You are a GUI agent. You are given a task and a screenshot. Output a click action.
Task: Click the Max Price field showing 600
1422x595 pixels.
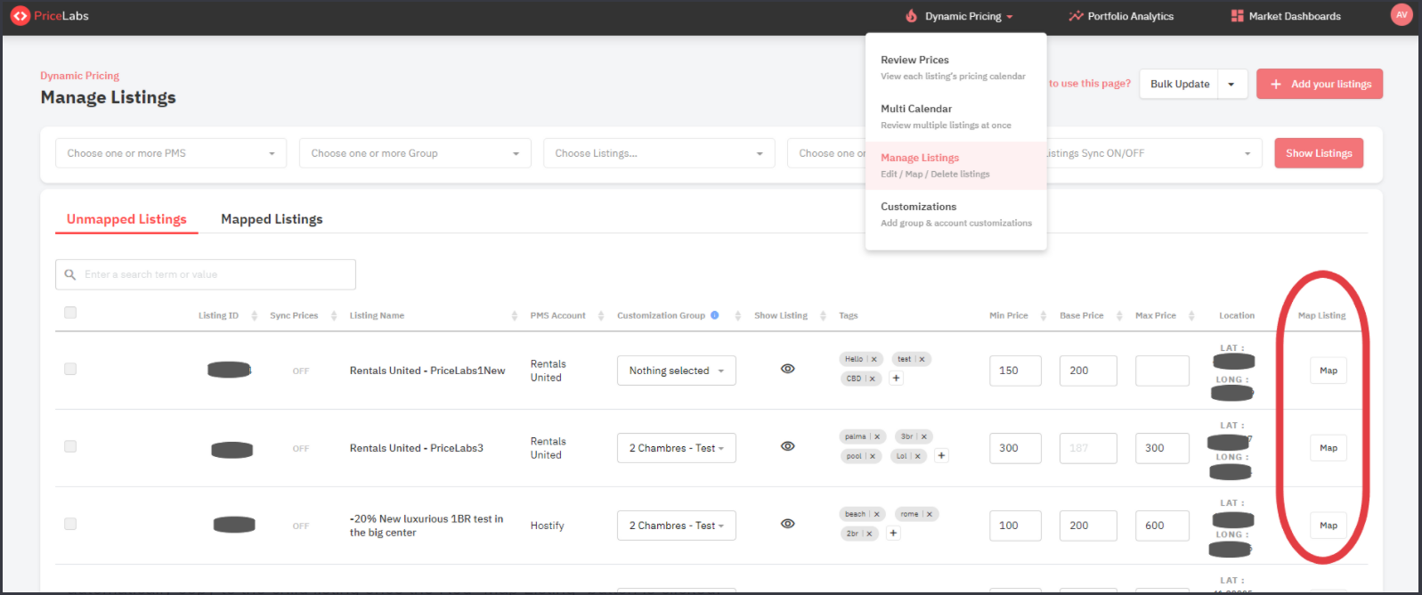point(1162,526)
